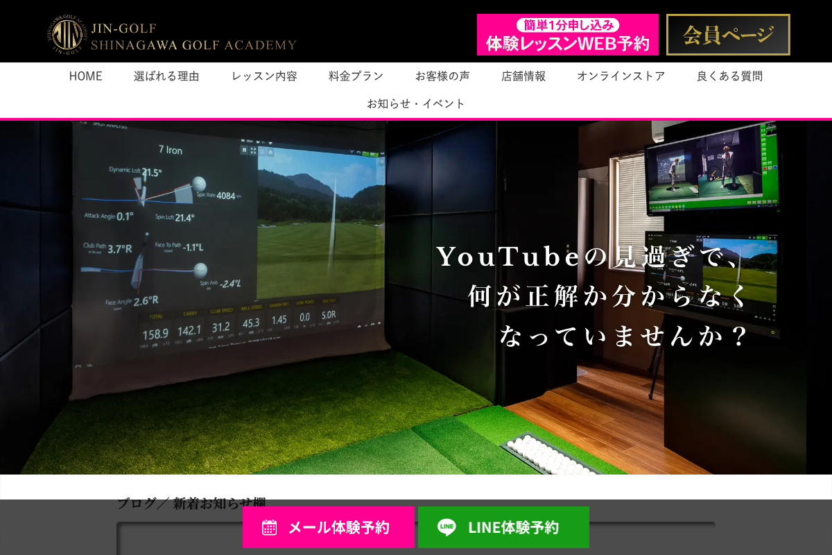Click the LINE体験予約 green button
The width and height of the screenshot is (832, 555).
503,527
